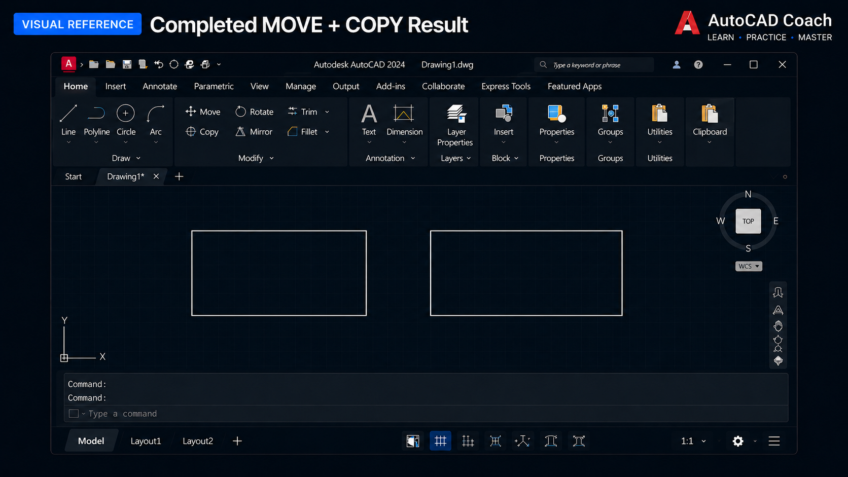Expand the Annotation panel dropdown
Screen dimensions: 848x477
(x=391, y=158)
